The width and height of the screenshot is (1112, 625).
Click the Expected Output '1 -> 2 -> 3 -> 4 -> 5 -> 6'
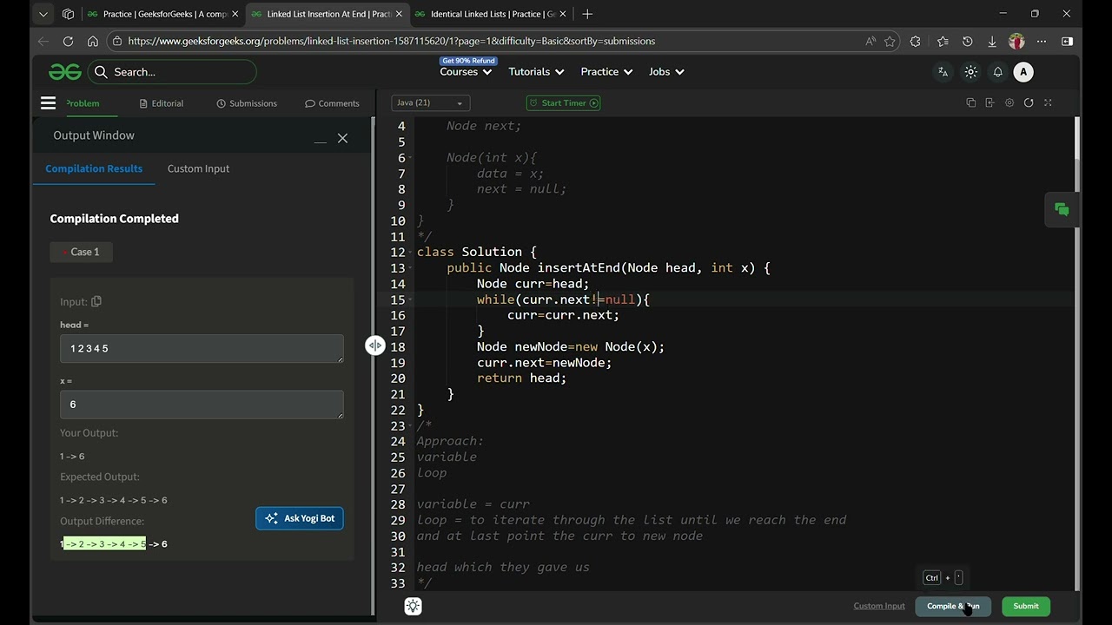(x=113, y=500)
